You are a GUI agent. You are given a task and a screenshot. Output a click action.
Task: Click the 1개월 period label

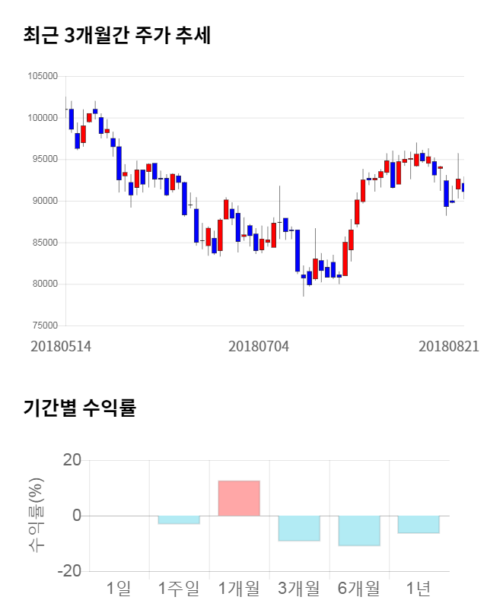point(239,588)
